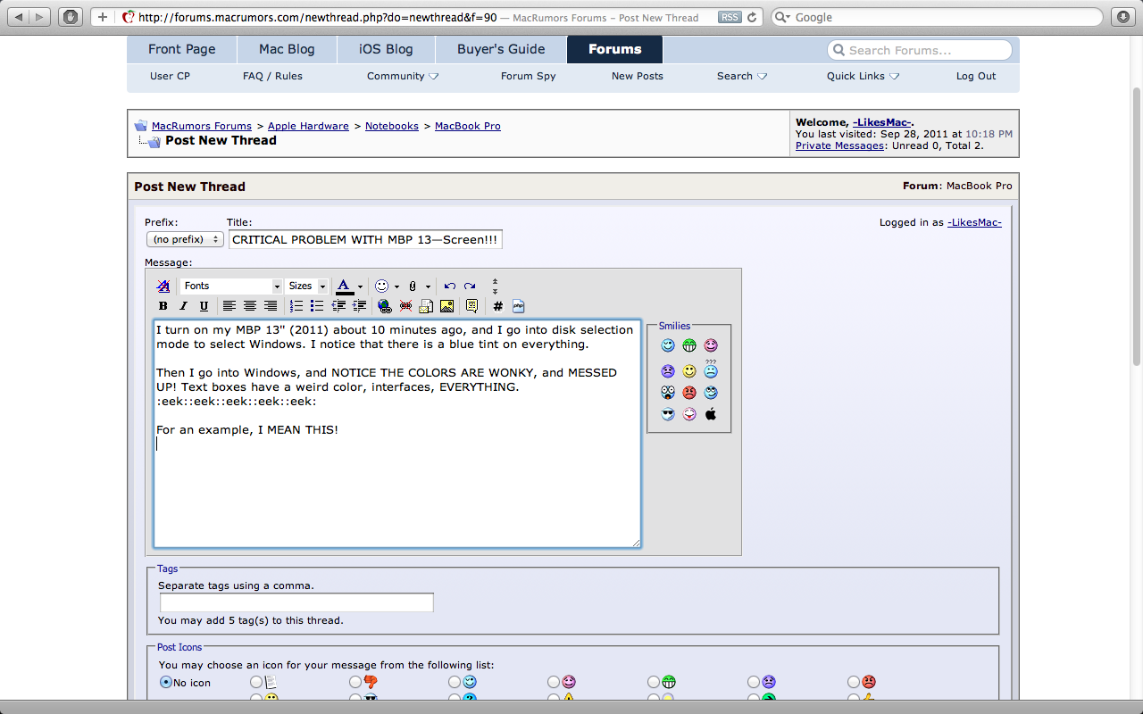This screenshot has width=1143, height=714.
Task: Expand the Search menu in nav bar
Action: 742,76
